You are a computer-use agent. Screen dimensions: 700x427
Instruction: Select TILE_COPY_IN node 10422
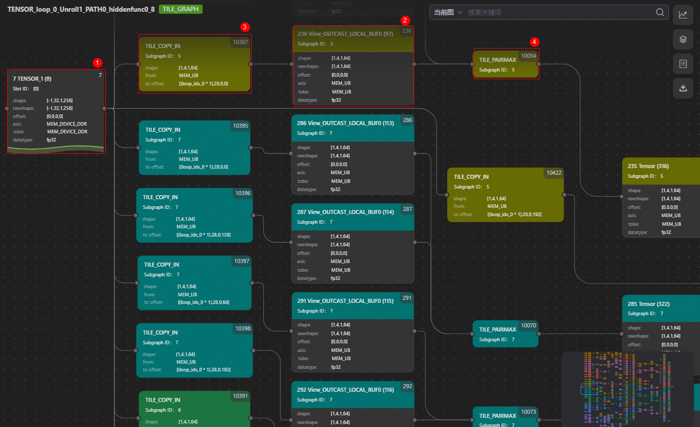(505, 195)
